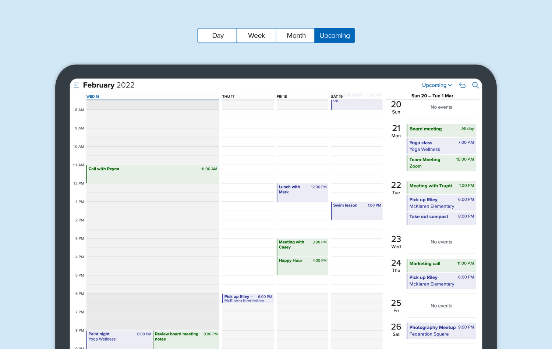Screen dimensions: 552x349
Task: Switch to the Month view tab
Action: click(296, 36)
